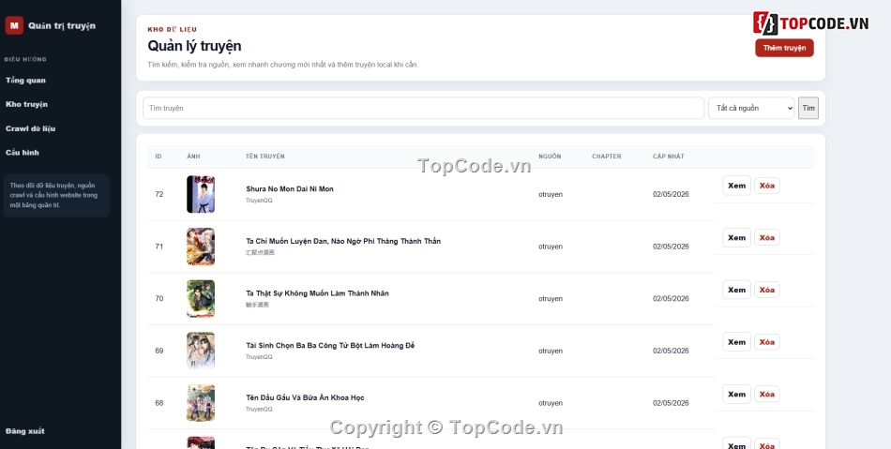Click Xóa for Tên Đầu Gấu row
The width and height of the screenshot is (891, 449).
coord(766,395)
